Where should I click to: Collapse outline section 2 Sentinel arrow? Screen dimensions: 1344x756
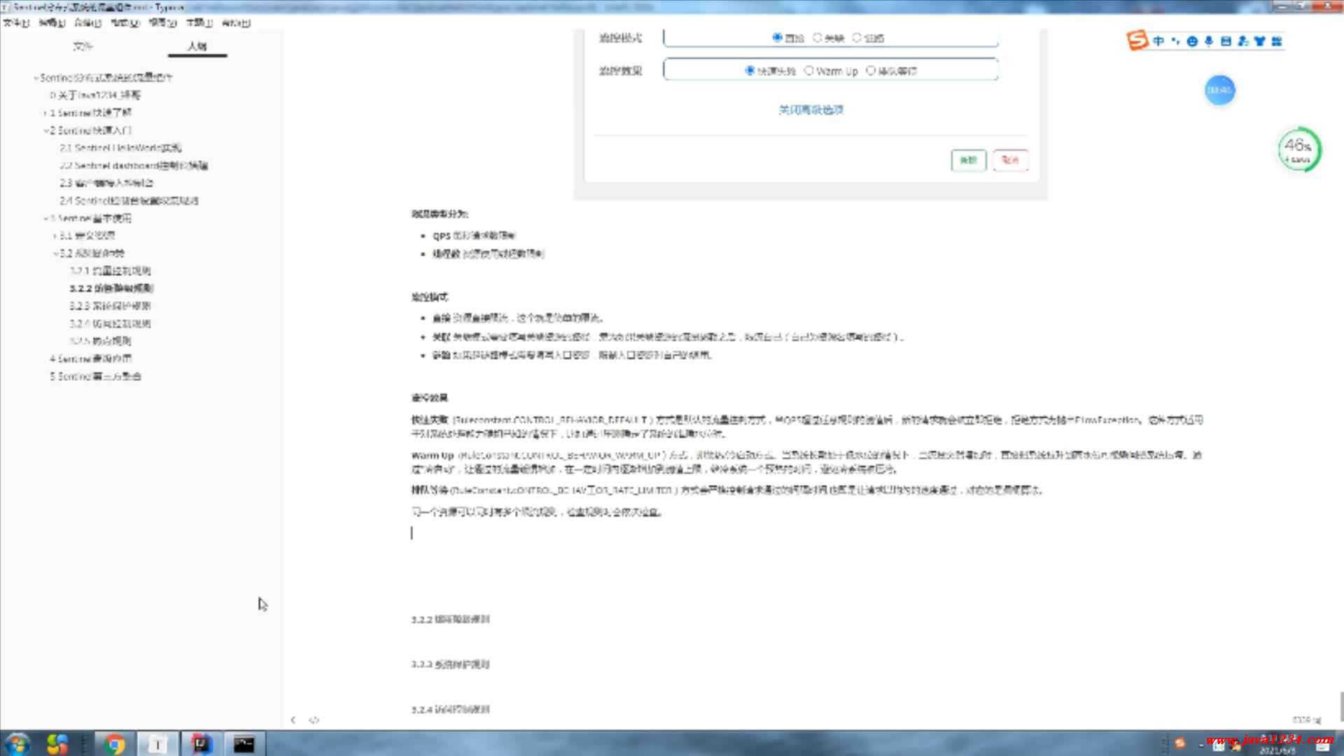pos(45,130)
